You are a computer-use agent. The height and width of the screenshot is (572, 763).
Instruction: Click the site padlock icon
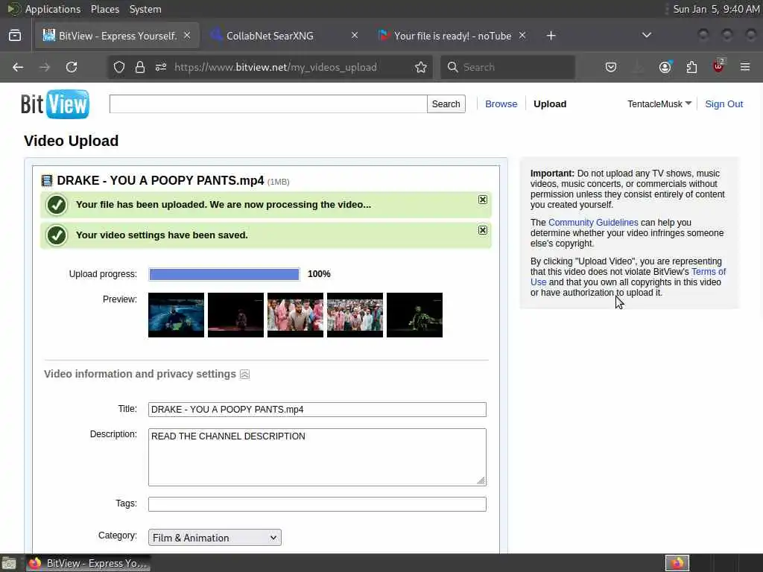140,67
